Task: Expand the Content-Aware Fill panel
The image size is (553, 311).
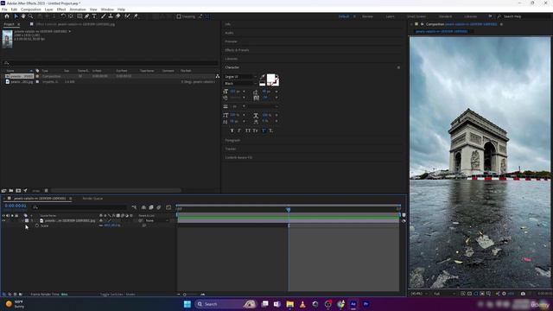Action: (238, 157)
